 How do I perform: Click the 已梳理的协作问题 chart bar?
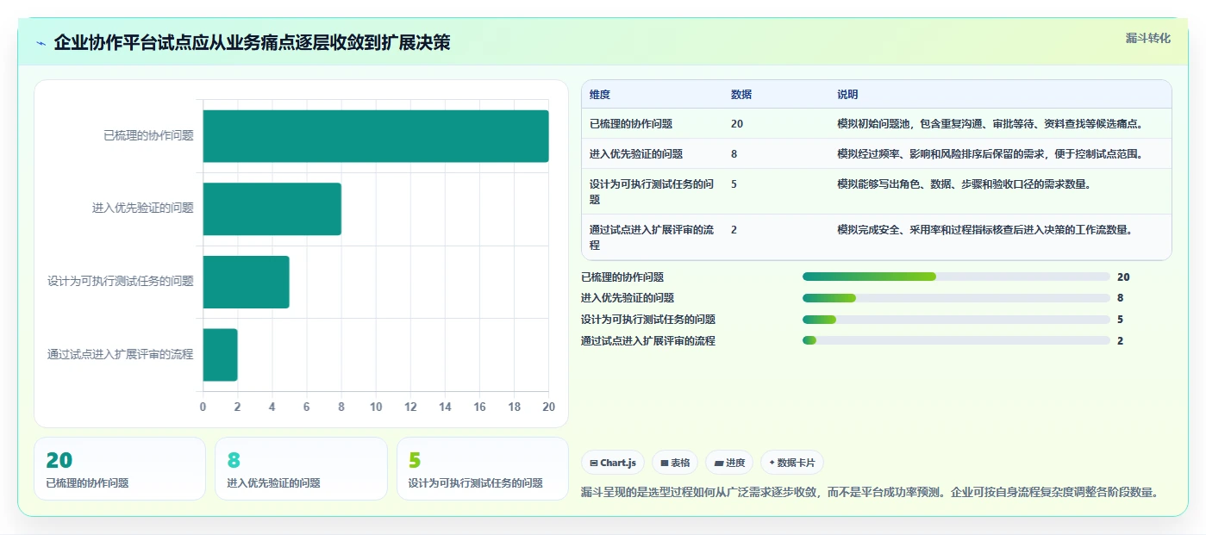coord(376,136)
